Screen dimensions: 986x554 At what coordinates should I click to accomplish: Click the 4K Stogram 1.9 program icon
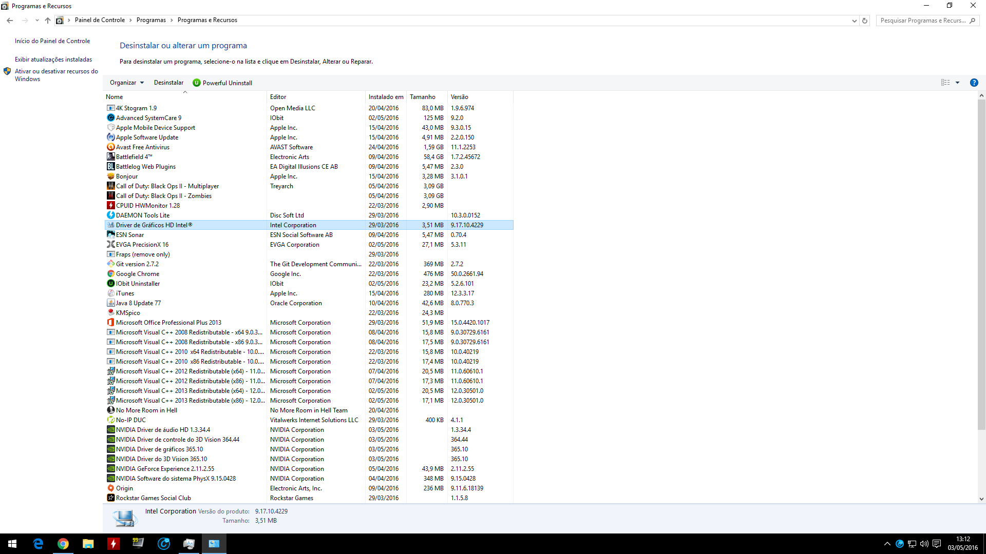(110, 108)
